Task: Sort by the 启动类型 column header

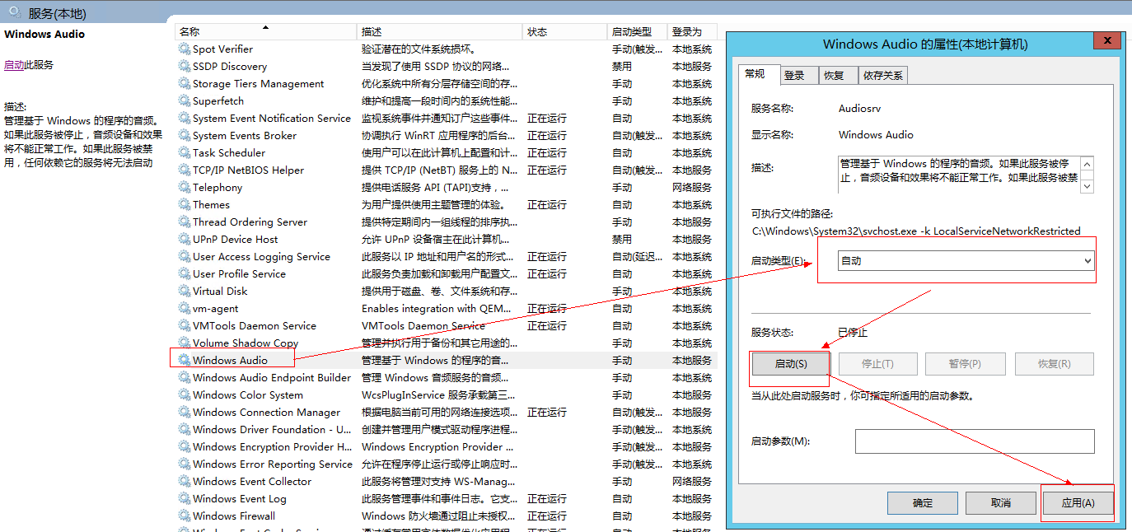Action: 638,31
